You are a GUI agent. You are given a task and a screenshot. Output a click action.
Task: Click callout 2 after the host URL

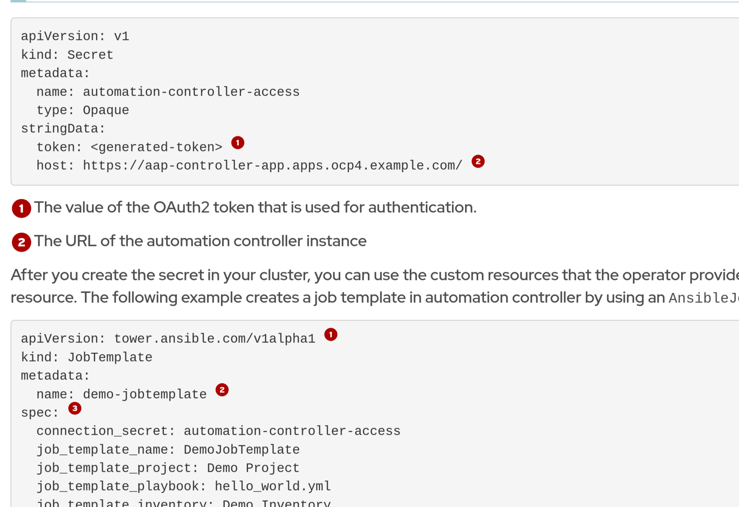(x=478, y=162)
